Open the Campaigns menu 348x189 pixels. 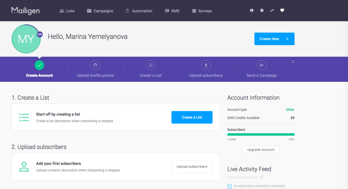(100, 11)
